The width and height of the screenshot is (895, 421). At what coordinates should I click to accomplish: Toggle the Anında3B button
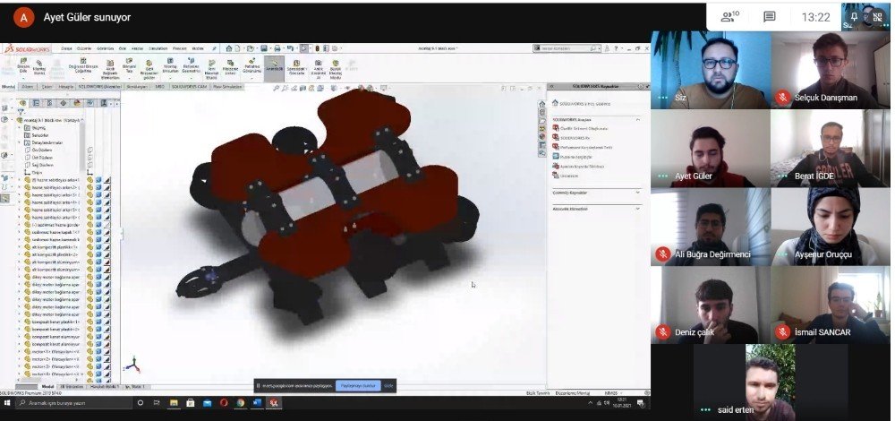(274, 68)
